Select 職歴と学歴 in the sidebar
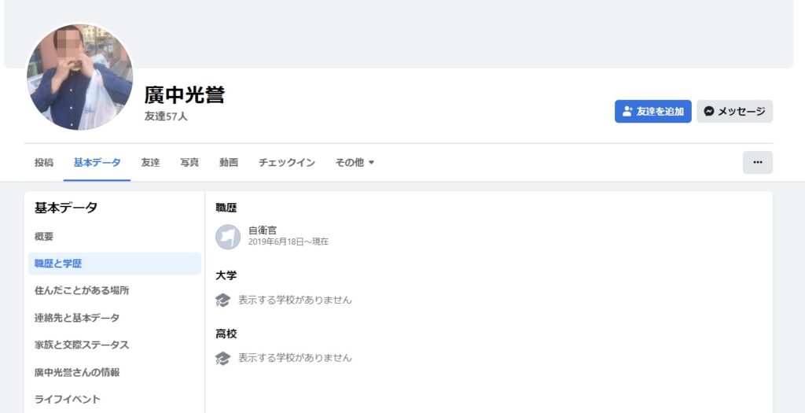 coord(115,264)
